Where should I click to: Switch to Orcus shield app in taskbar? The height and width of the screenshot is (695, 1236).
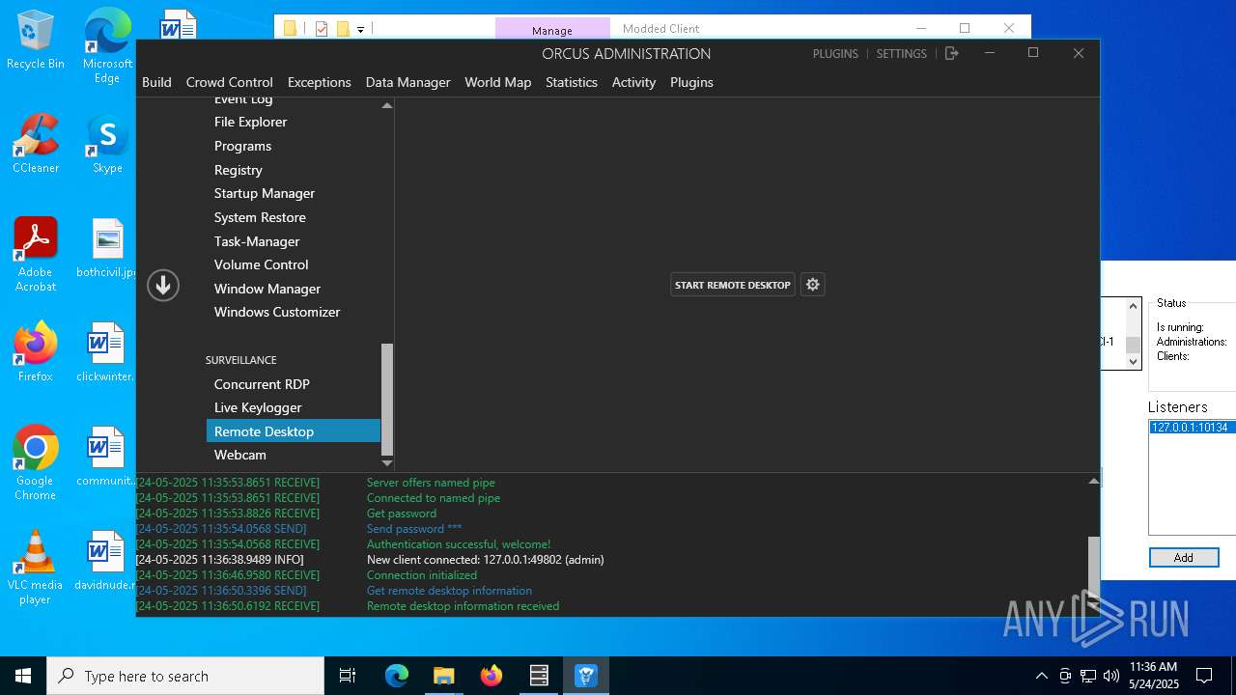tap(586, 676)
